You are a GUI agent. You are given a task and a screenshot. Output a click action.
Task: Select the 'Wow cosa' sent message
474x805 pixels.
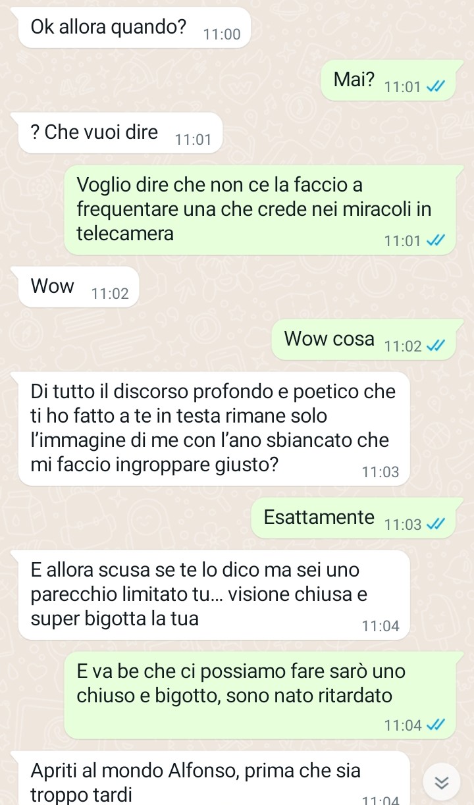coord(363,340)
